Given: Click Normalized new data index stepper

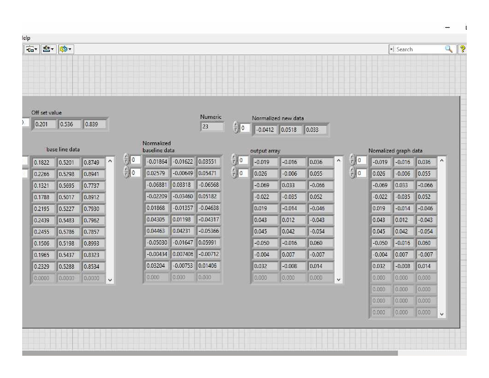Looking at the screenshot, I should point(236,128).
